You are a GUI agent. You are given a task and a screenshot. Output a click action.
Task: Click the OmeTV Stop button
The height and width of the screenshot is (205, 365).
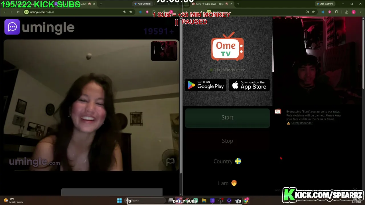[227, 141]
